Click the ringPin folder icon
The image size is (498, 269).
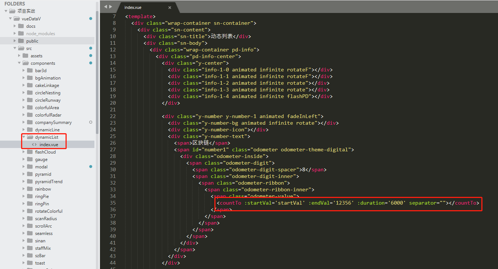(x=30, y=204)
